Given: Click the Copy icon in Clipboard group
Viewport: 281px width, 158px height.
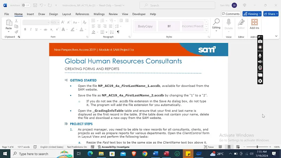Looking at the screenshot, I should click(16, 26).
